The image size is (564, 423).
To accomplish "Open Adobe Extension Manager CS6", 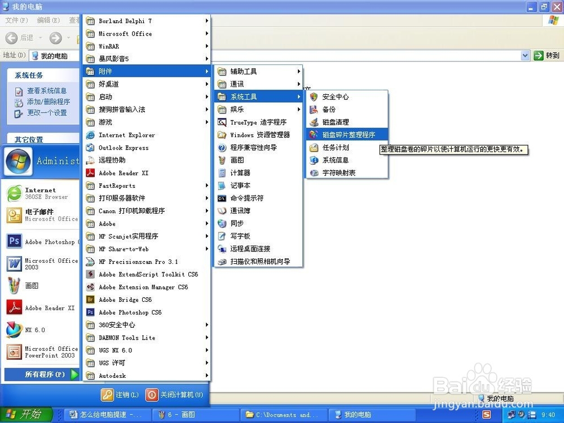I will click(147, 287).
